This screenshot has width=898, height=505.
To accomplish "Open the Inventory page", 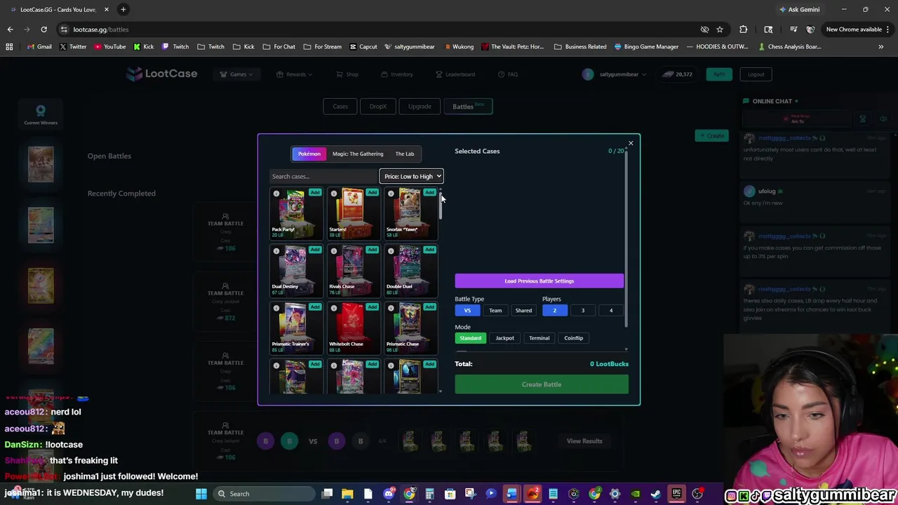I will click(x=397, y=74).
